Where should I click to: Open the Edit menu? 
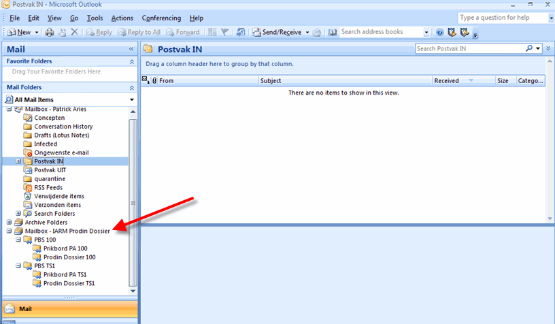(33, 18)
